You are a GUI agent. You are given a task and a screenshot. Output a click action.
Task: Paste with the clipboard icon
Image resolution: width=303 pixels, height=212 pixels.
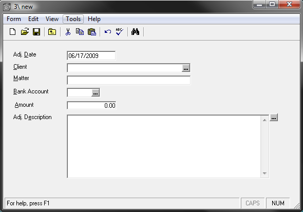92,32
